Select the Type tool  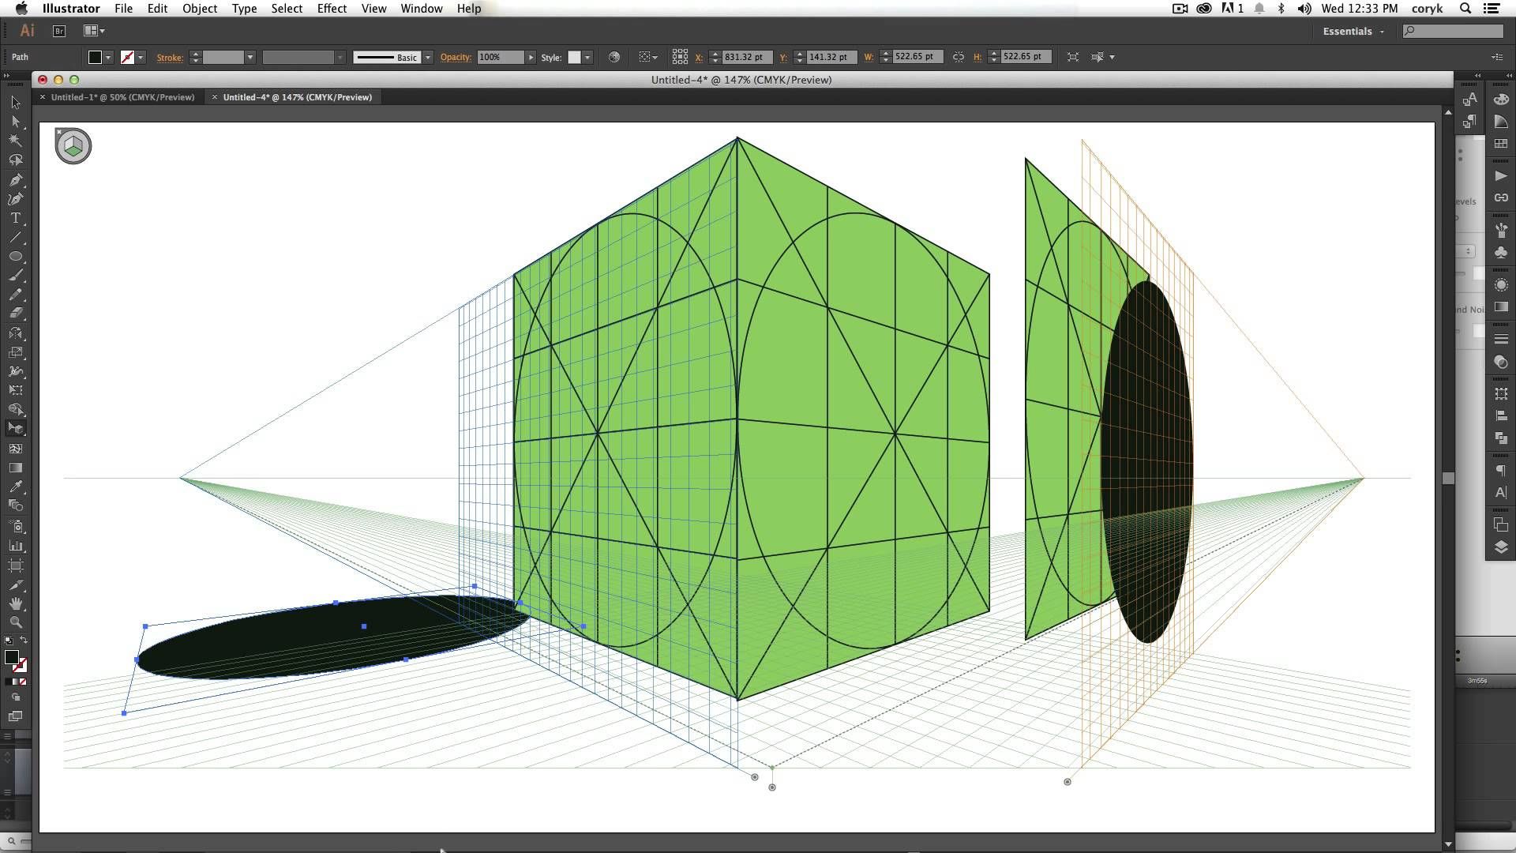(x=15, y=218)
